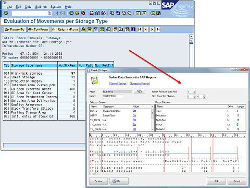This screenshot has height=188, width=250.
Task: Confirm the dialog with OK
Action: 216,181
